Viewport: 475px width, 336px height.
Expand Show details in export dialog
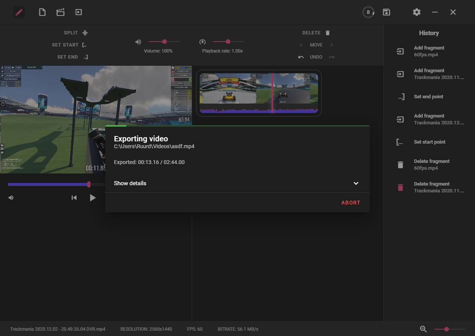click(x=236, y=183)
